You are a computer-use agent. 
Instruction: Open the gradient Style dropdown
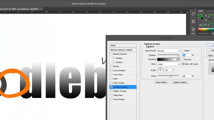169,64
